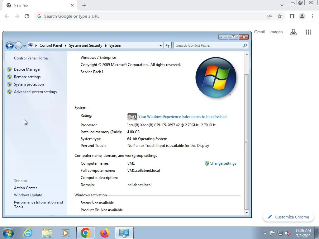Open System protection link
Image resolution: width=319 pixels, height=239 pixels.
tap(29, 84)
